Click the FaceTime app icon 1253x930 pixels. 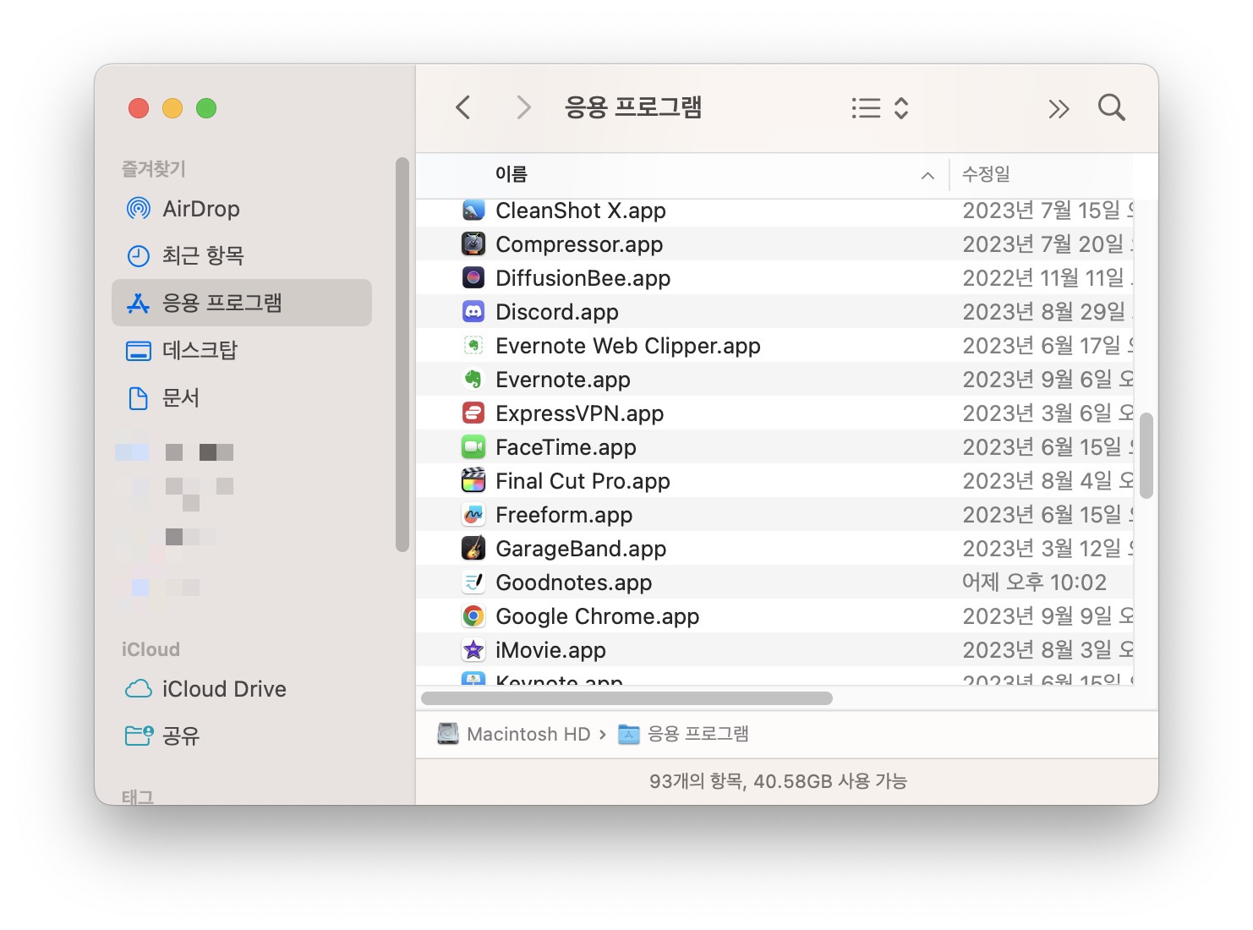point(473,447)
